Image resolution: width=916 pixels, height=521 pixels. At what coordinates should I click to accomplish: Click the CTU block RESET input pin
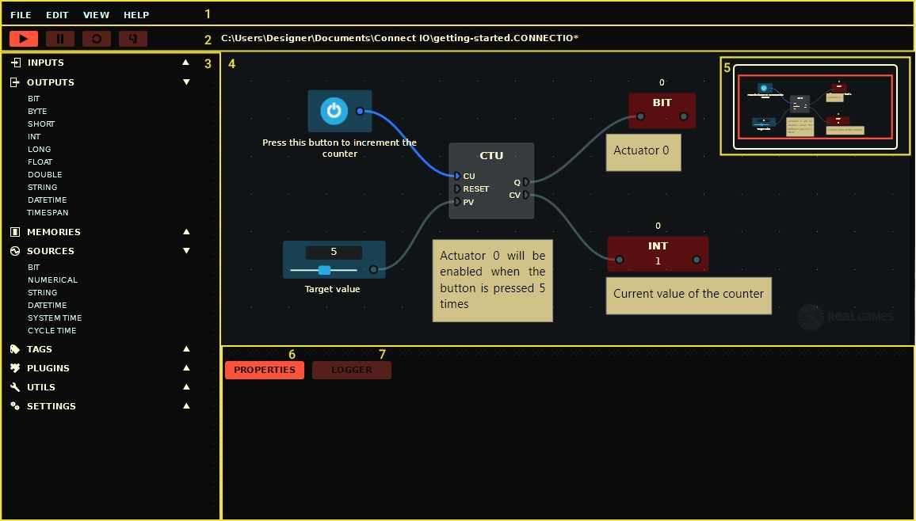pyautogui.click(x=457, y=189)
